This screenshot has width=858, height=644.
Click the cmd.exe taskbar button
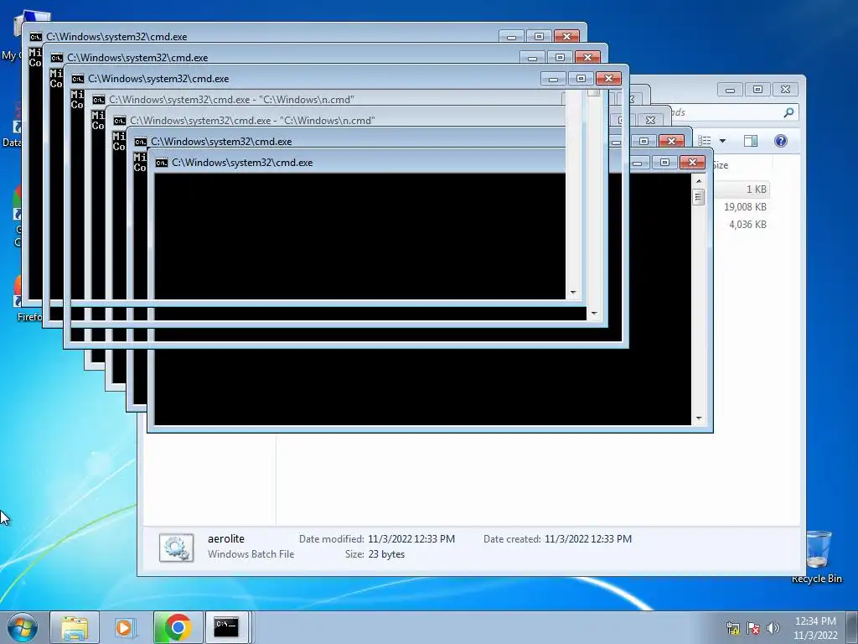226,627
